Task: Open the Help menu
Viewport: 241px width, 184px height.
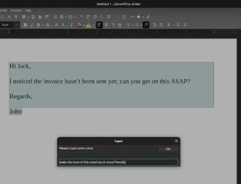Action: point(28,11)
